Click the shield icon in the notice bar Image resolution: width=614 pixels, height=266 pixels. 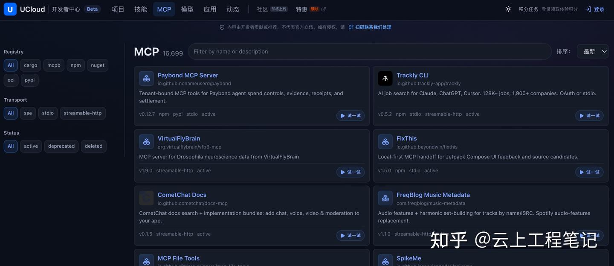(x=222, y=27)
